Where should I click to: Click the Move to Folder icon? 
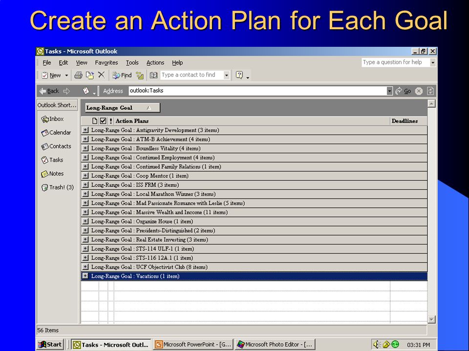click(x=90, y=75)
